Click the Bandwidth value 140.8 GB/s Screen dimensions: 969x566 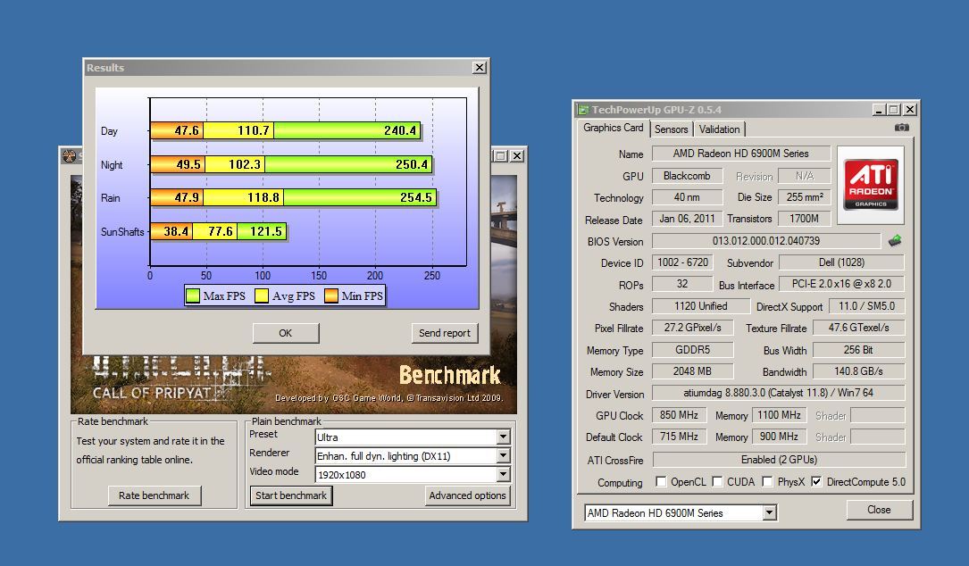coord(858,371)
